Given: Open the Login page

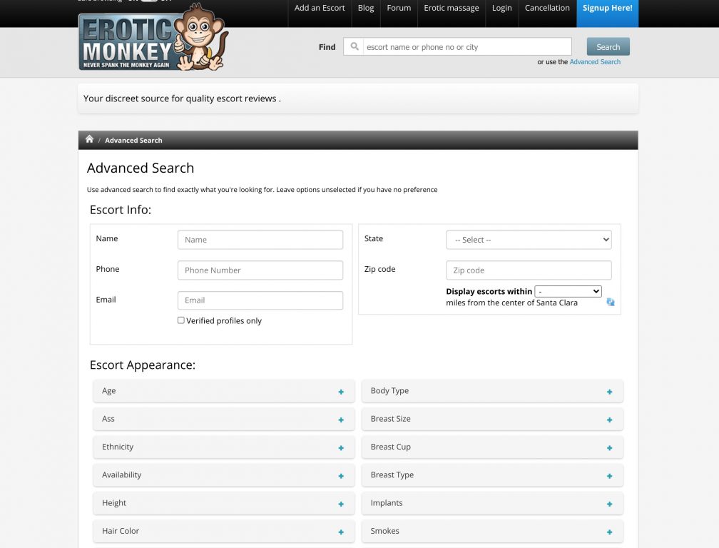Looking at the screenshot, I should (501, 8).
